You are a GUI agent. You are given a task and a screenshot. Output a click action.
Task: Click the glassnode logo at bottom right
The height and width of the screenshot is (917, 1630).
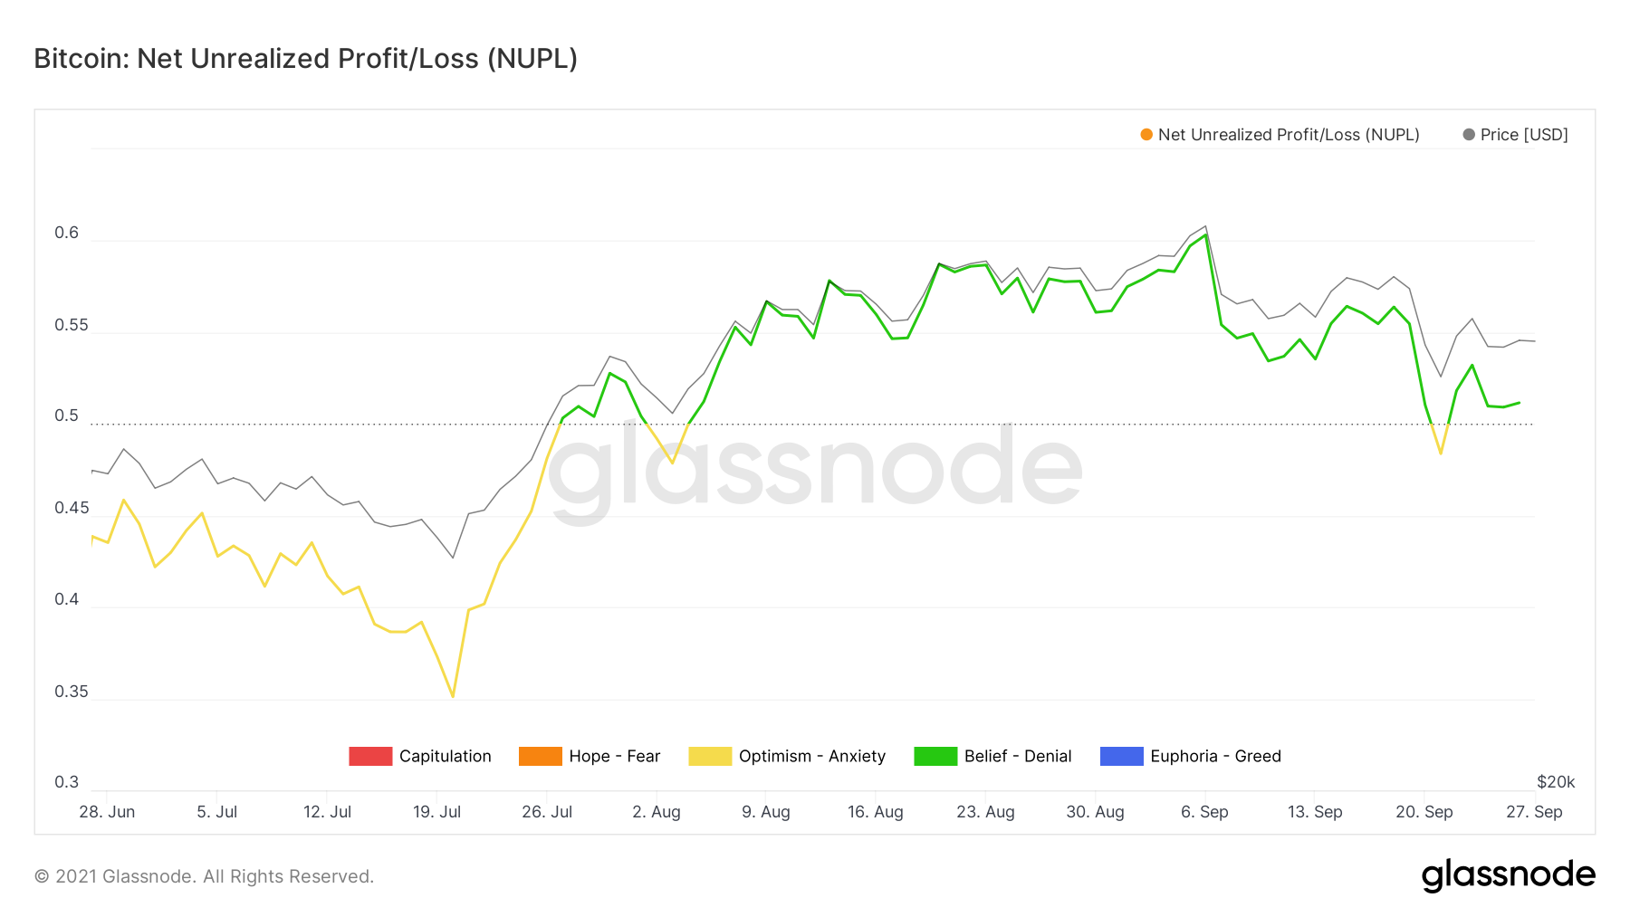point(1509,875)
